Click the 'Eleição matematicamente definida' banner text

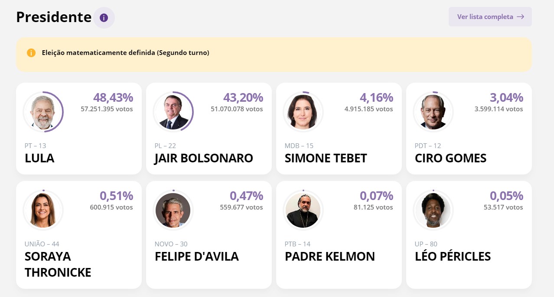coord(125,53)
